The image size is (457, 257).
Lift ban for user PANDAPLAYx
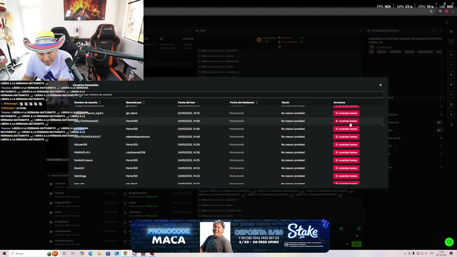[x=346, y=152]
